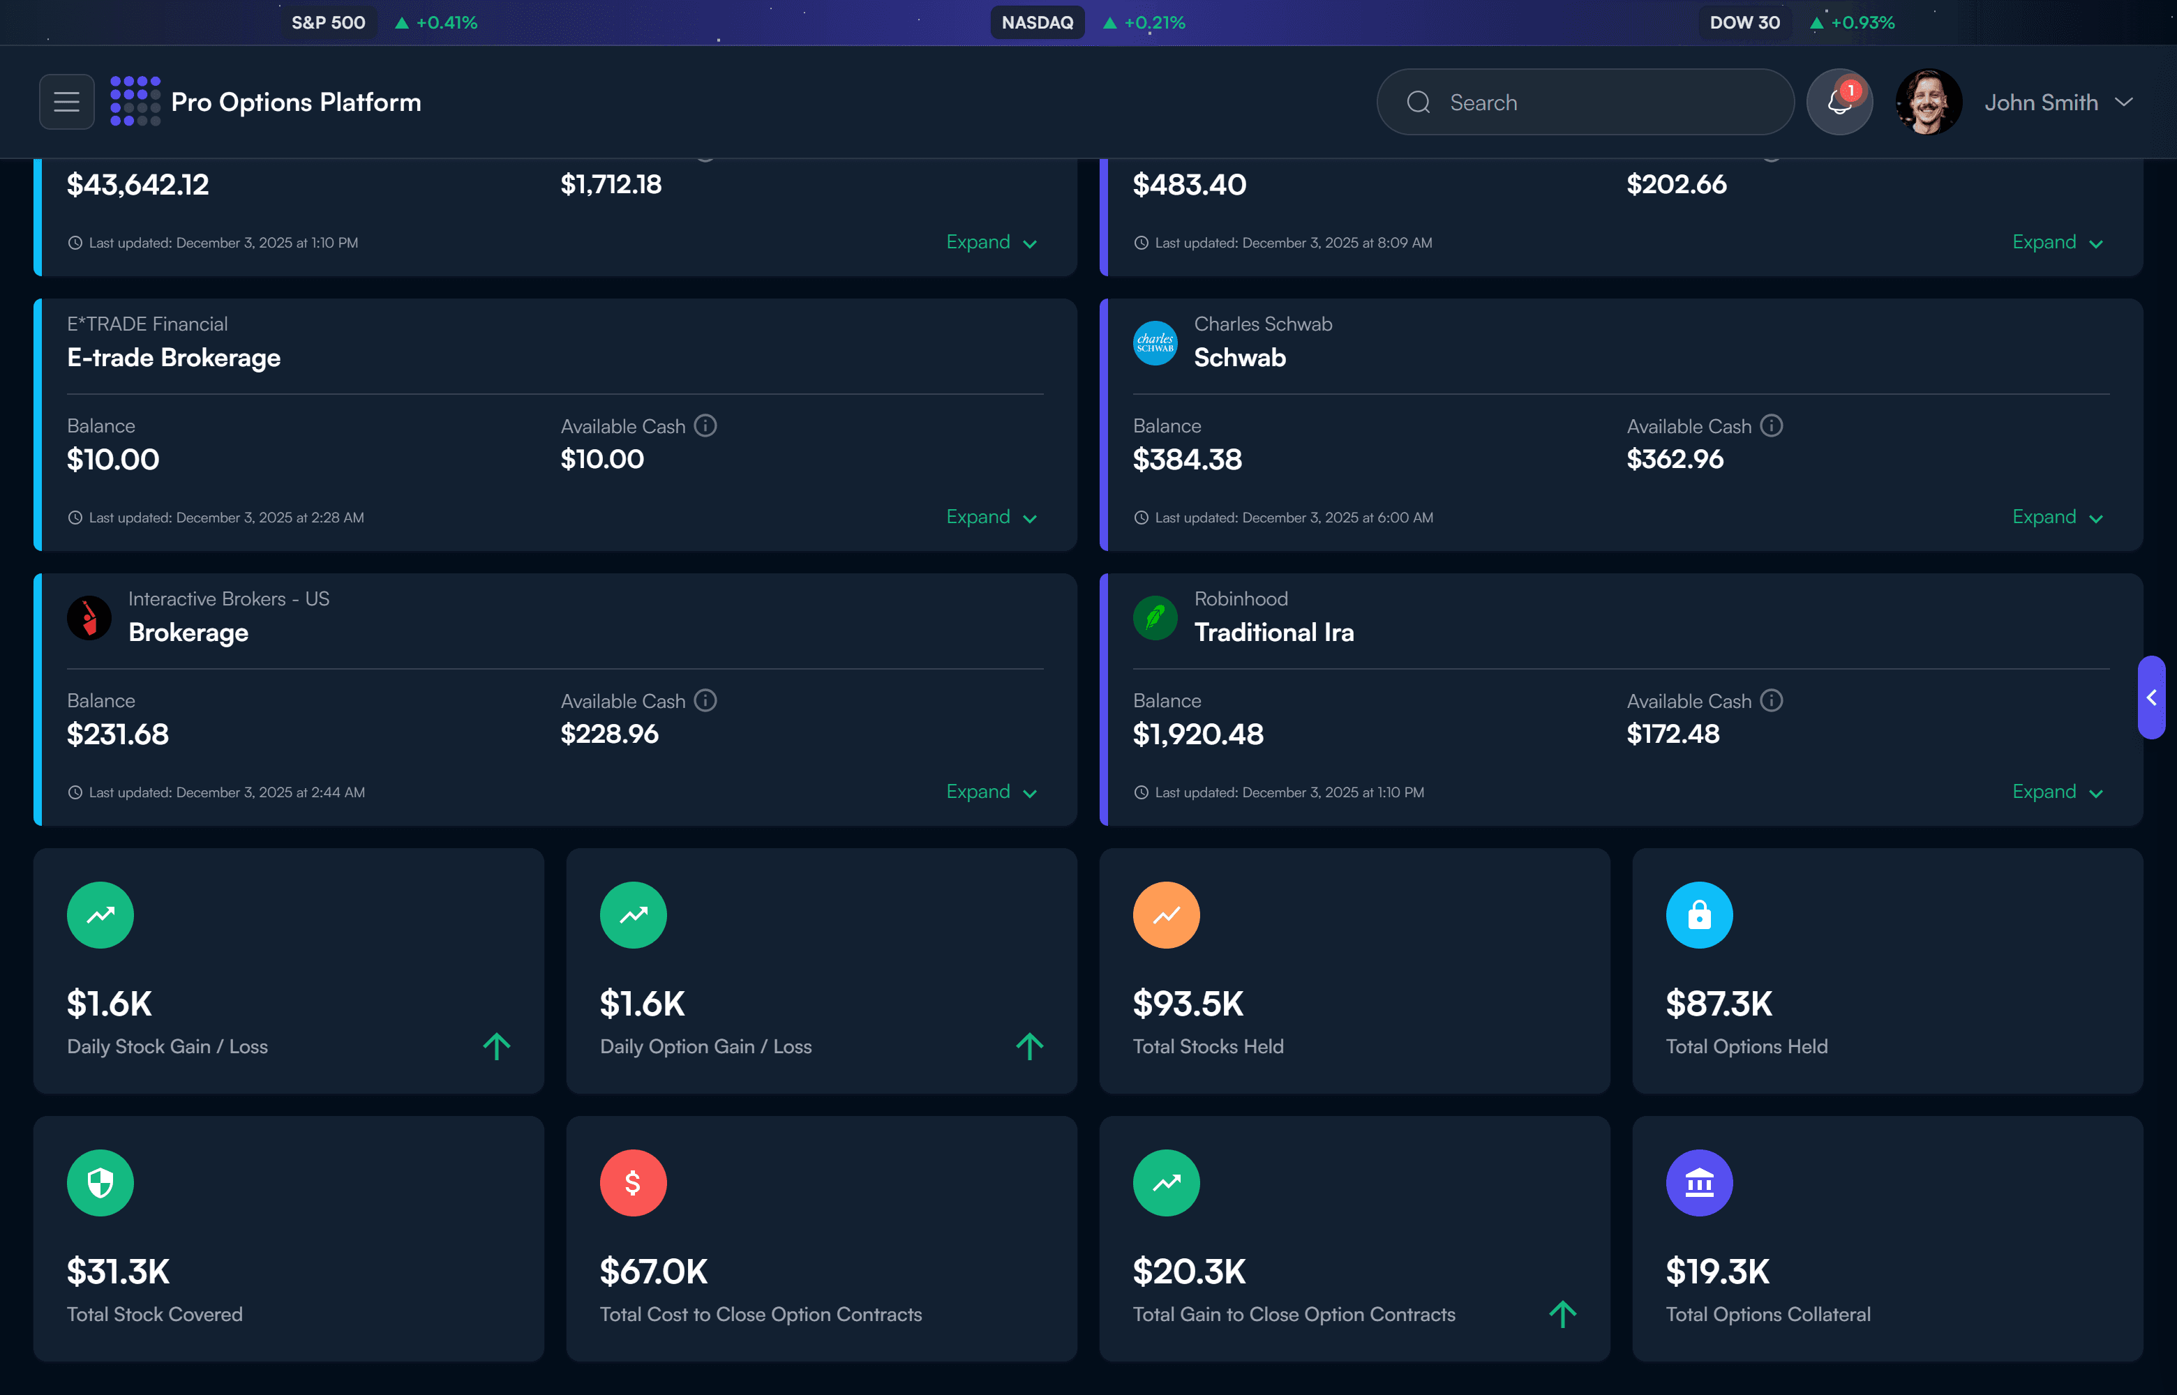Expand the Robinhood Traditional Ira card
Viewport: 2177px width, 1395px height.
click(x=2056, y=791)
